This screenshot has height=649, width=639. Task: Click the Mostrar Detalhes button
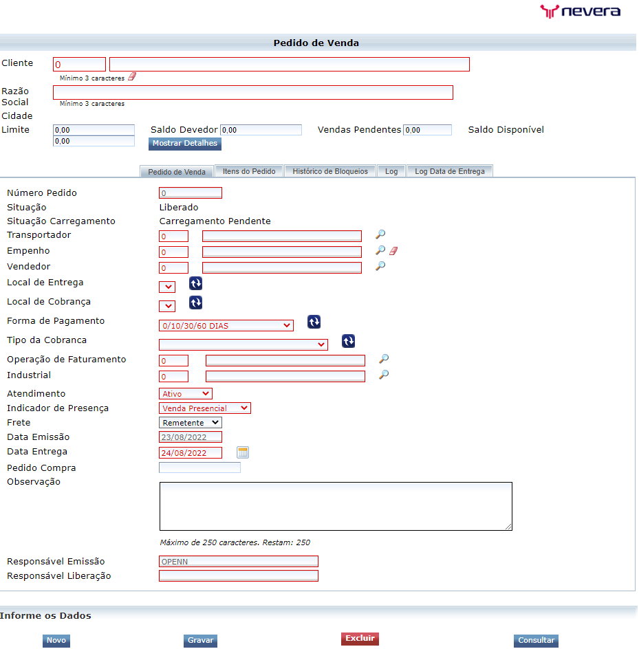(184, 144)
